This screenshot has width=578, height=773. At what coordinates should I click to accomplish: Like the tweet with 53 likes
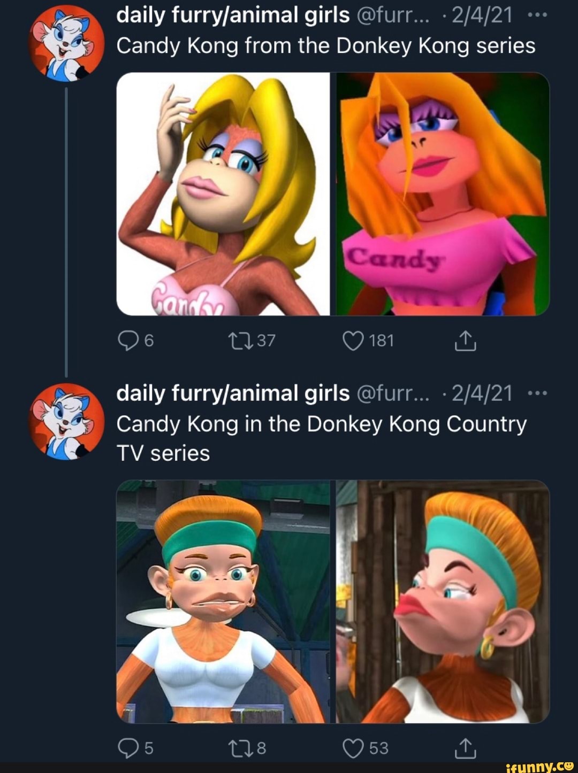pos(353,748)
